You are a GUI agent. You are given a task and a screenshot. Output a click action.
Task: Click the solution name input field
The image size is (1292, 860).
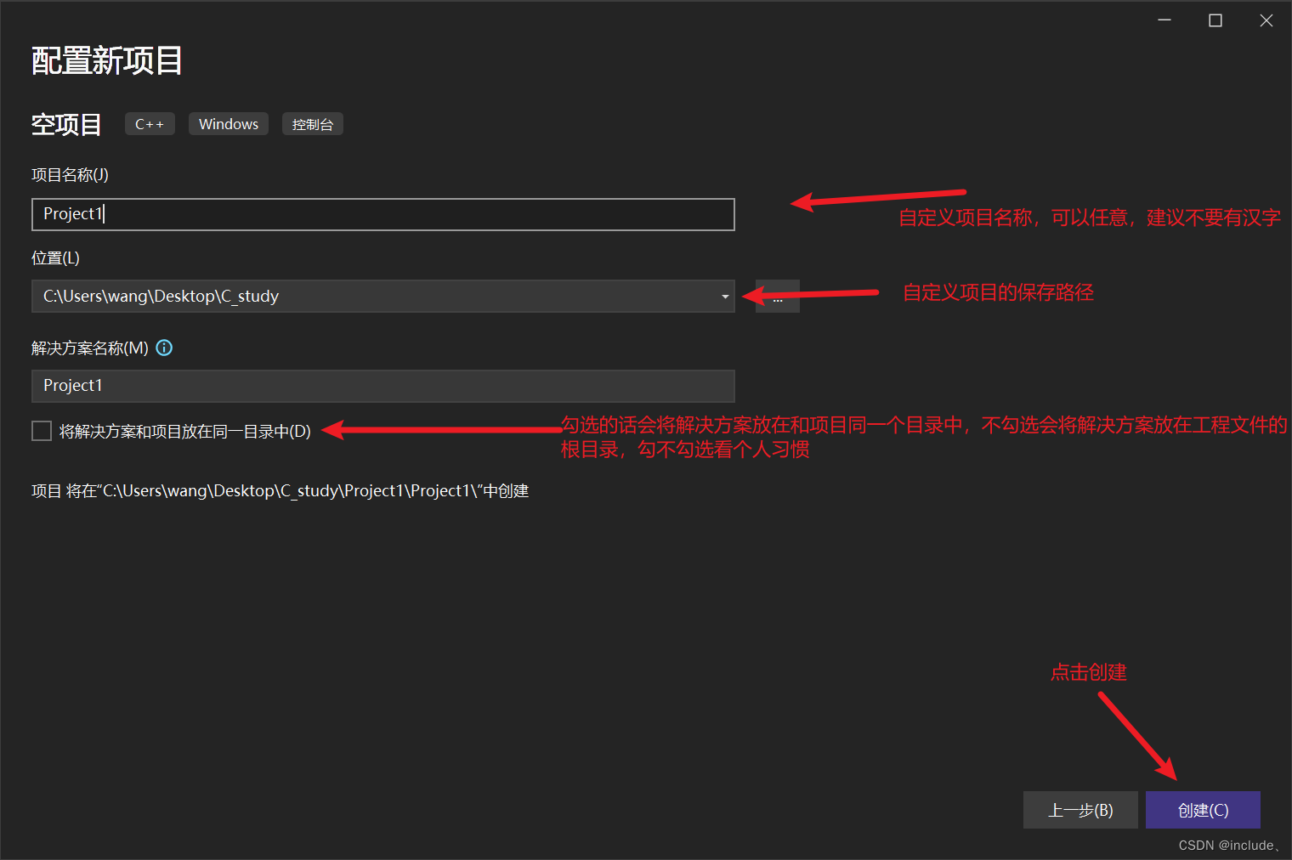[383, 386]
